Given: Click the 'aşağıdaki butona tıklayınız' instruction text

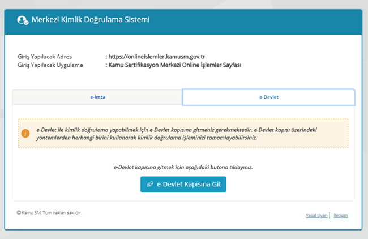Looking at the screenshot, I should [x=183, y=167].
